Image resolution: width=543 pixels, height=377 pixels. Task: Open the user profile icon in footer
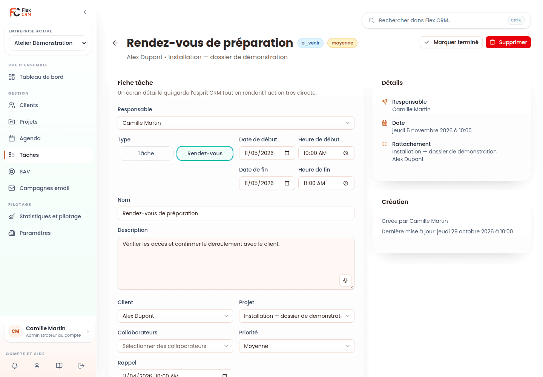point(37,366)
